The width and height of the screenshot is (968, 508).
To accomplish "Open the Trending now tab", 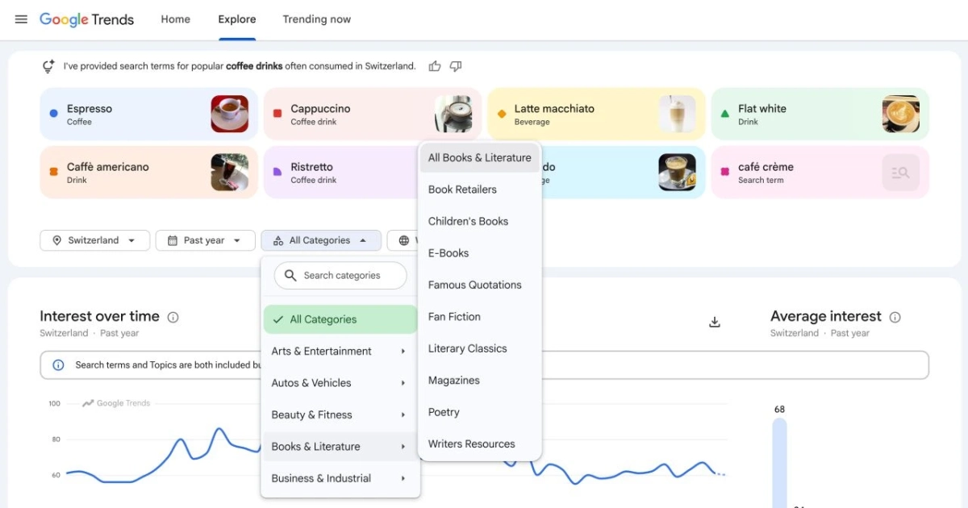I will click(316, 19).
